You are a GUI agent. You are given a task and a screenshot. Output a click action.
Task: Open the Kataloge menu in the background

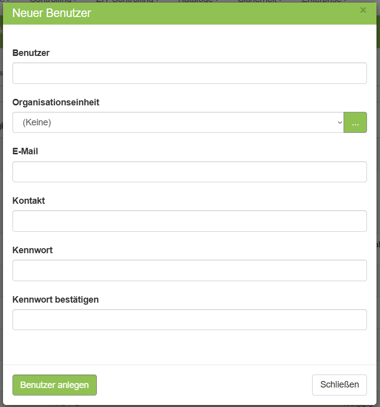click(198, 1)
